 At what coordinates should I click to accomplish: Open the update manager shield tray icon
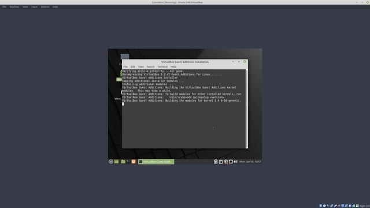coord(226,162)
